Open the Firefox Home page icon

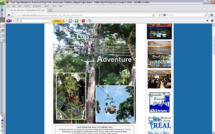pos(212,15)
